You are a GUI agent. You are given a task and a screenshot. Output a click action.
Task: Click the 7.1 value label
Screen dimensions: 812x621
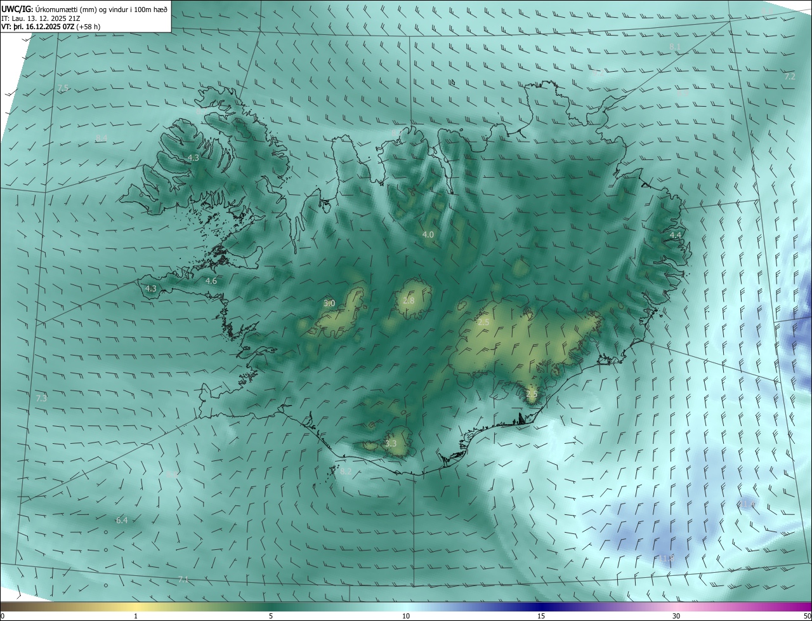click(184, 579)
